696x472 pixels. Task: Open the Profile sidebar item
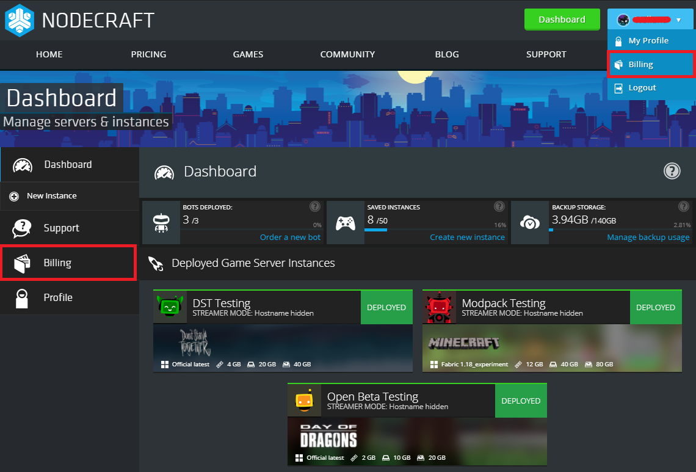pyautogui.click(x=70, y=298)
